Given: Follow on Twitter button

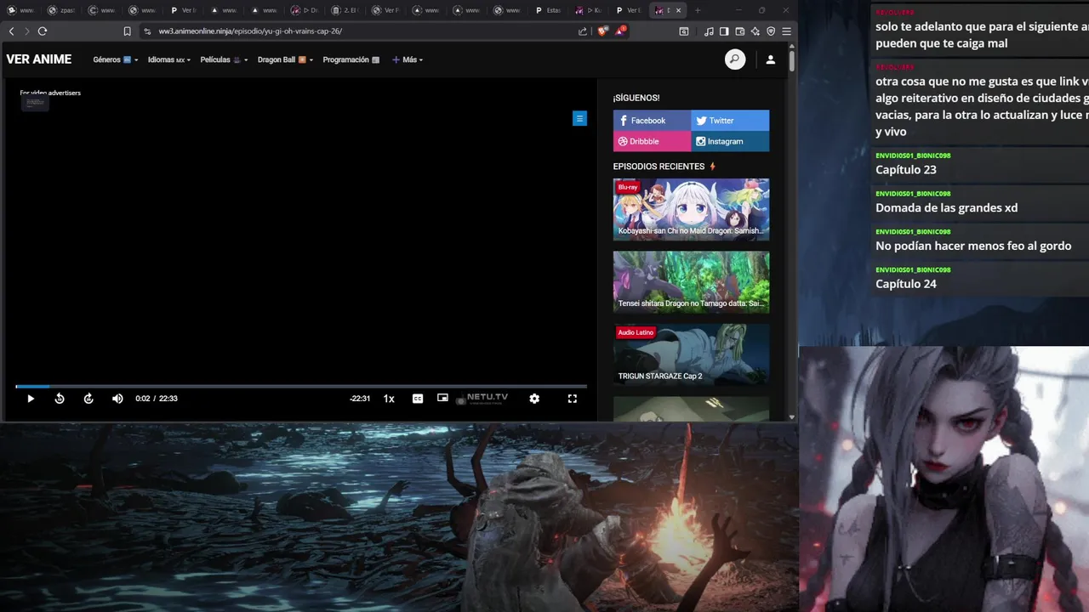Looking at the screenshot, I should point(730,121).
